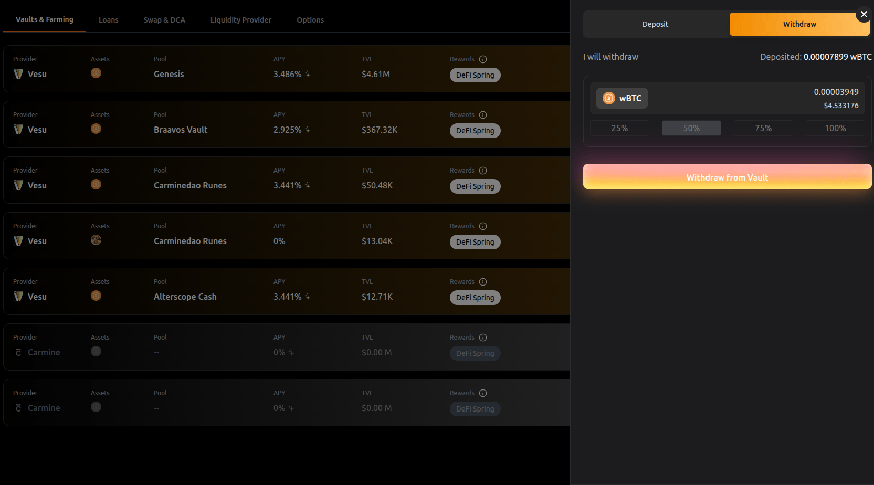Image resolution: width=874 pixels, height=485 pixels.
Task: Click asset icon in Carminedao Runes 0% row
Action: [96, 240]
